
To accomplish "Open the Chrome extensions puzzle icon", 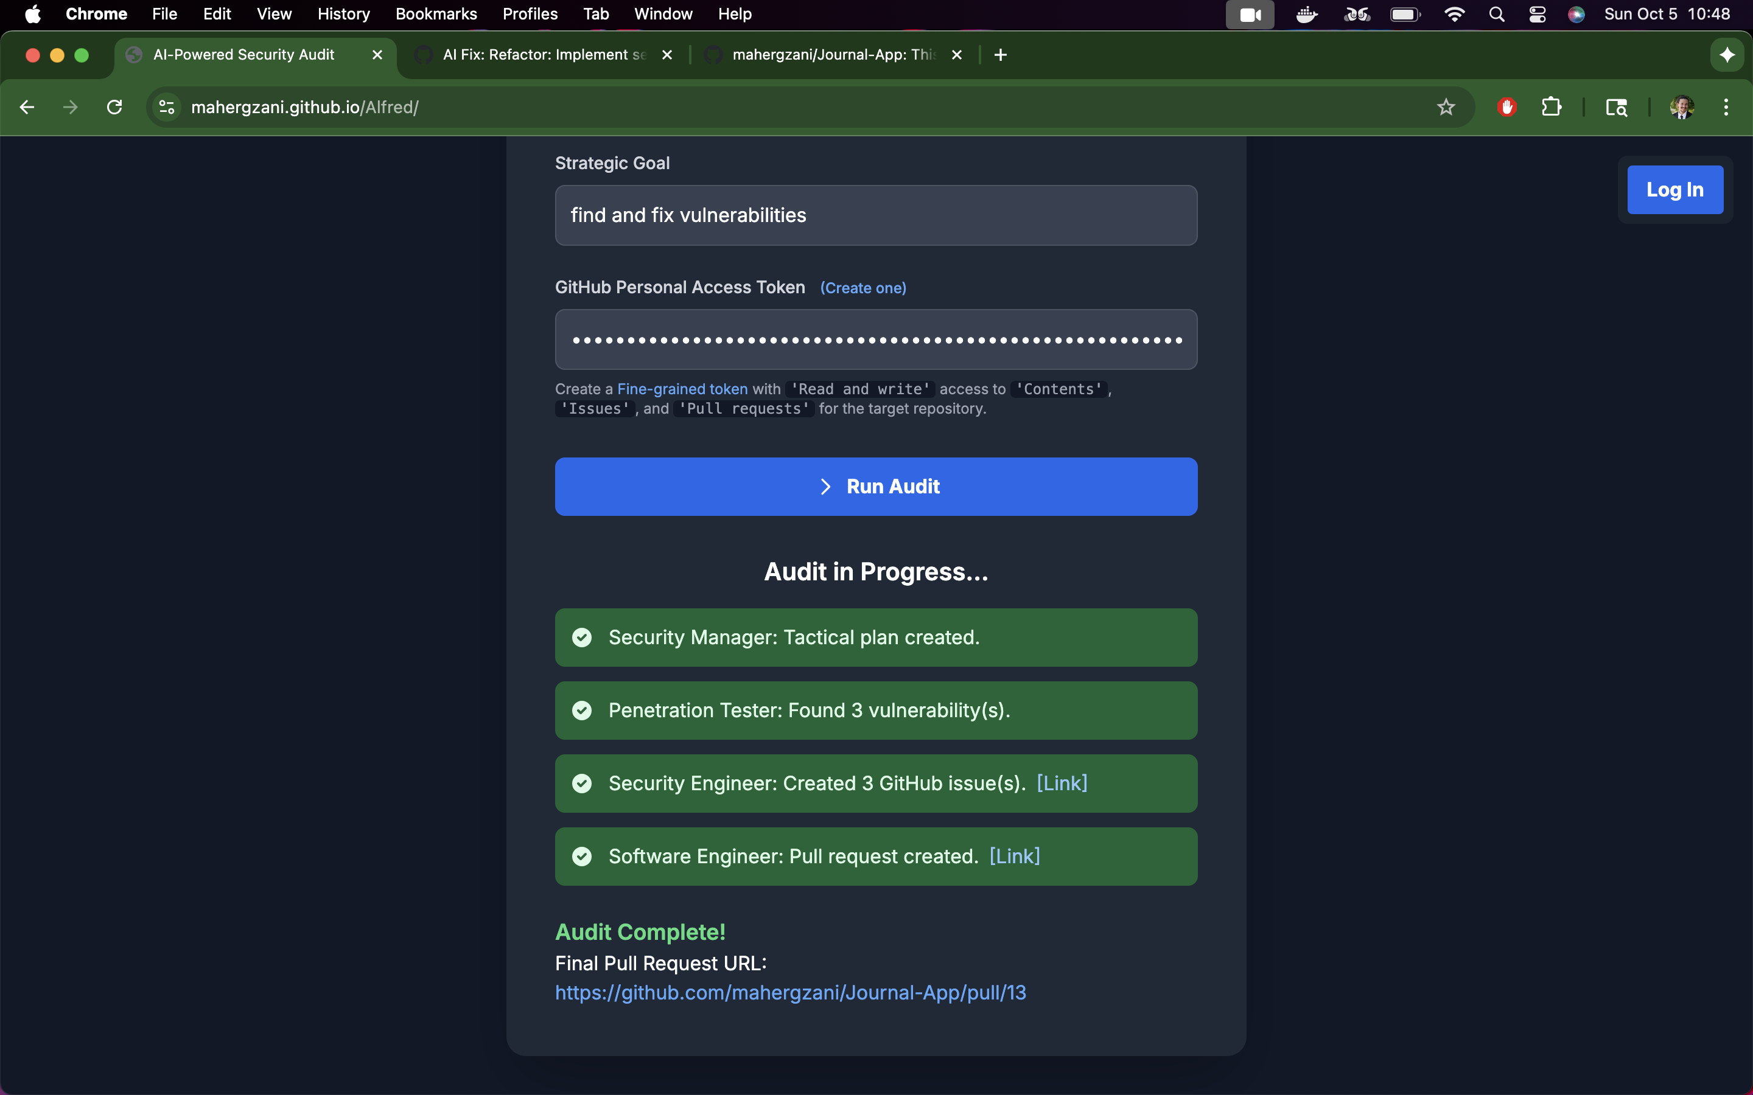I will pyautogui.click(x=1551, y=107).
